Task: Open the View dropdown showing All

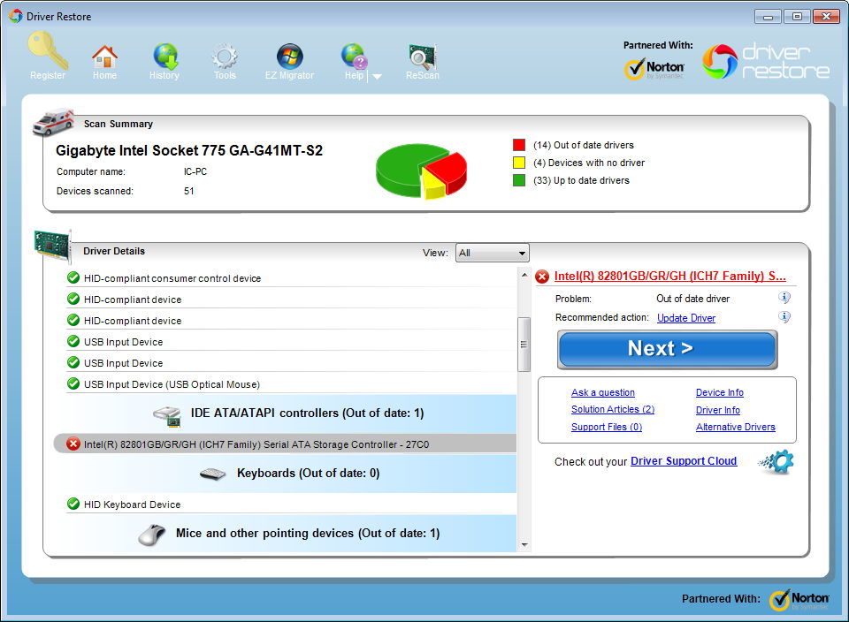Action: click(492, 253)
